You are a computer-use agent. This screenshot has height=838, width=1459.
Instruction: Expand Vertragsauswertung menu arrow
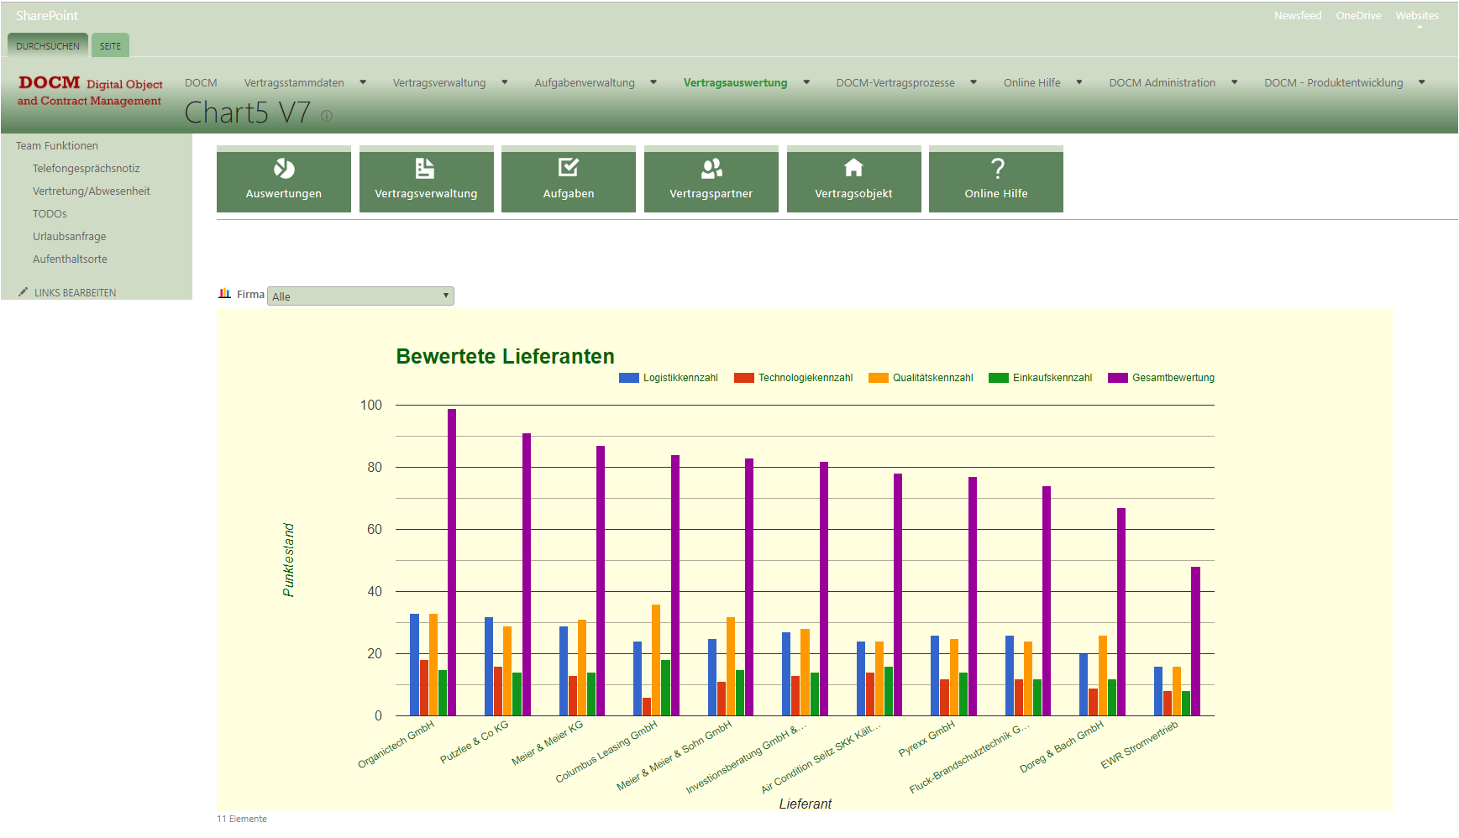(806, 82)
